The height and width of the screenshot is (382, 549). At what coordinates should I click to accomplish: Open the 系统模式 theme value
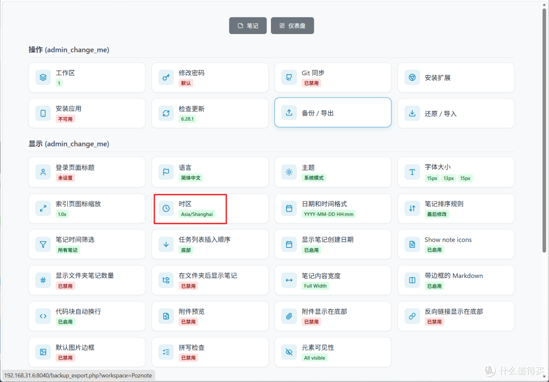314,178
